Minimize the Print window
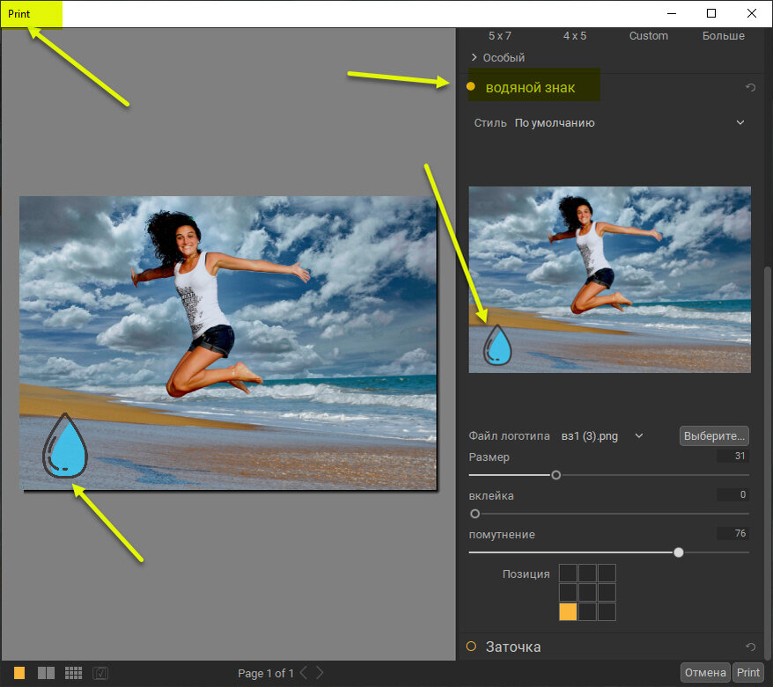Image resolution: width=773 pixels, height=687 pixels. click(672, 13)
